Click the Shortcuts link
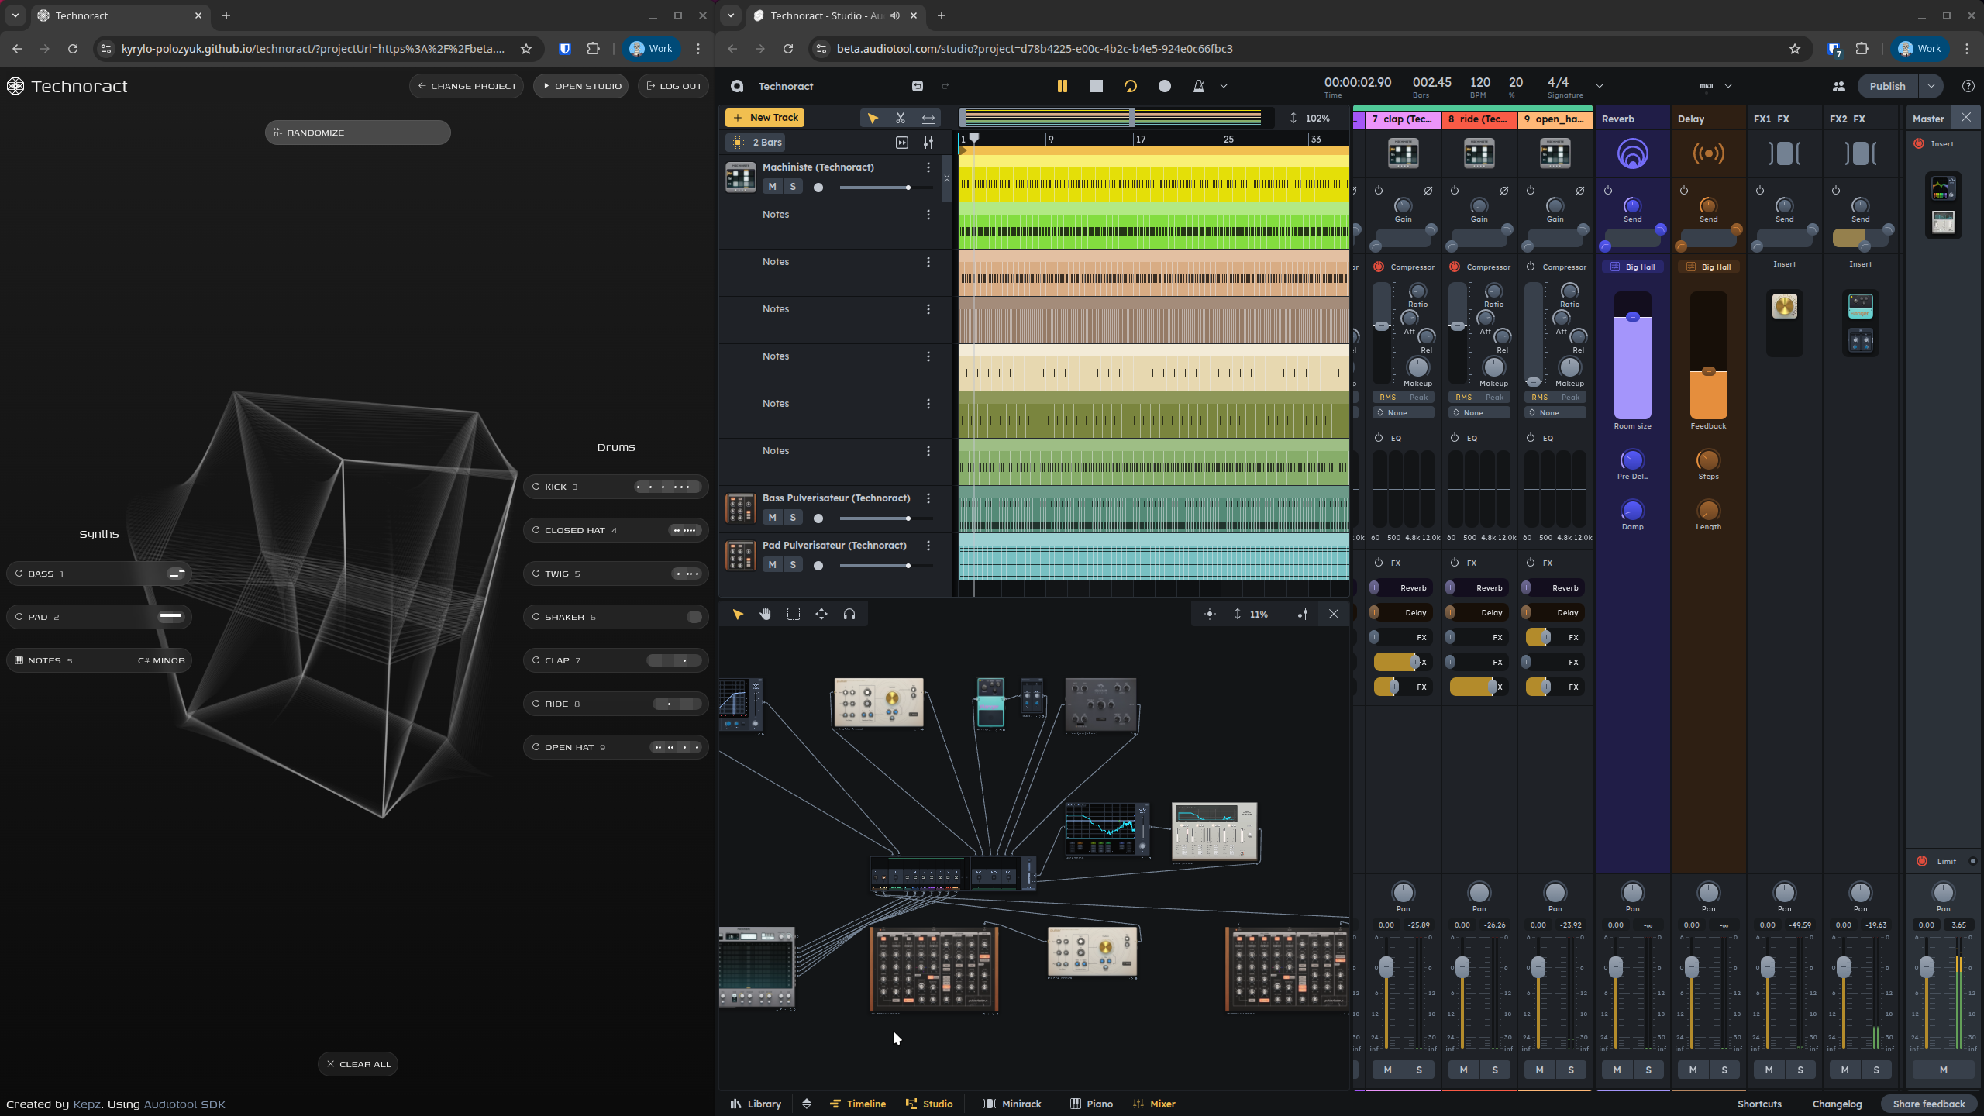The image size is (1984, 1116). point(1759,1104)
